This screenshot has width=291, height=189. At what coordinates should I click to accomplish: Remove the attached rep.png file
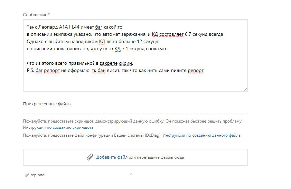131,175
